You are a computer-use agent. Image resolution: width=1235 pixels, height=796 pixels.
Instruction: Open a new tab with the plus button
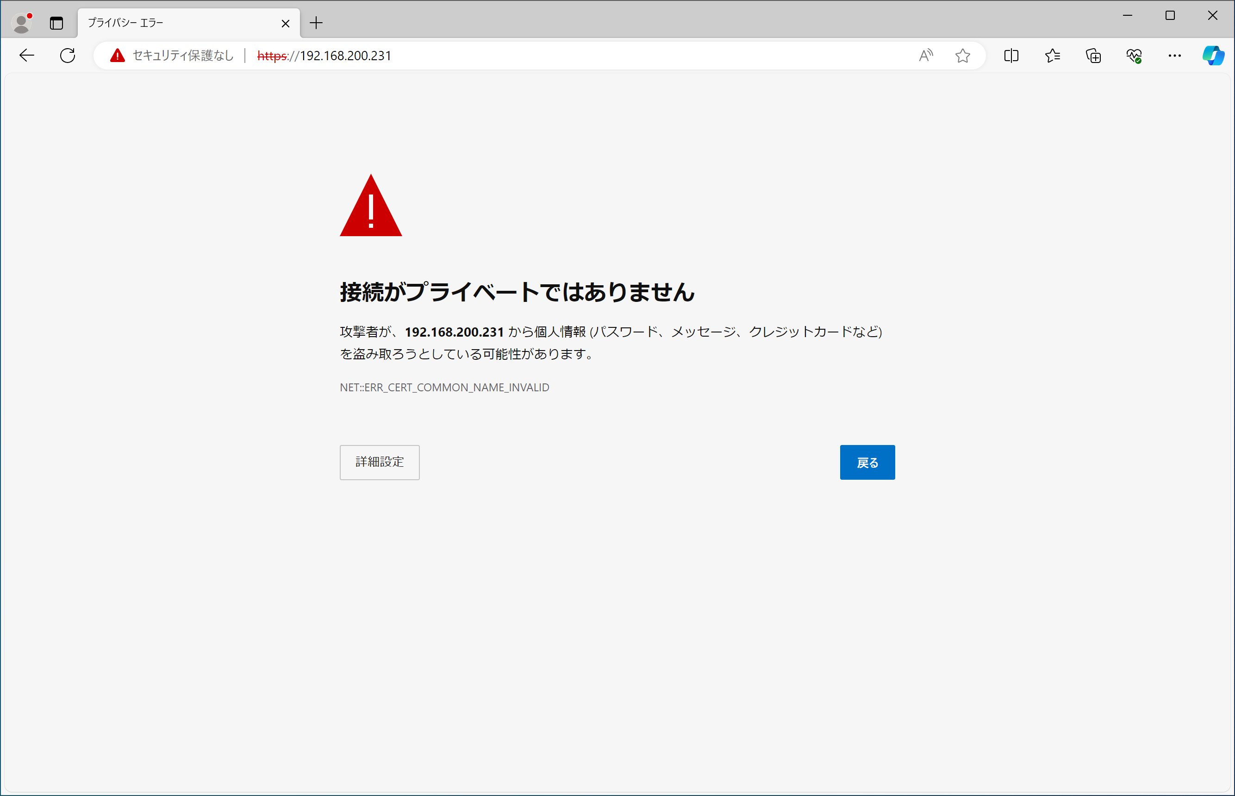[316, 23]
